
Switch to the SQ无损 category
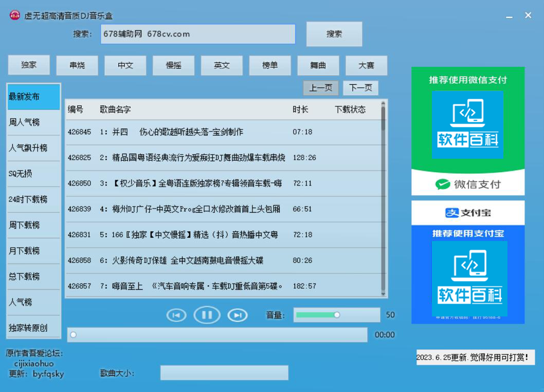33,174
